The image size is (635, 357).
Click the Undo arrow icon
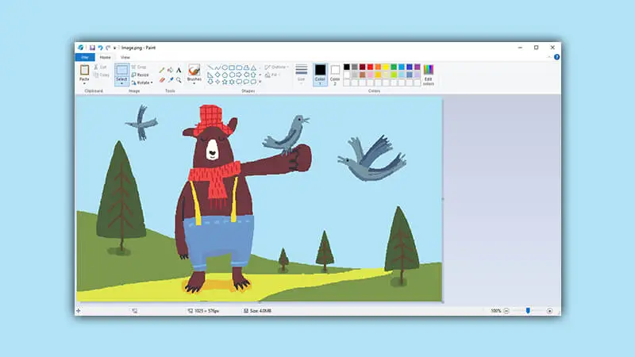coord(100,48)
